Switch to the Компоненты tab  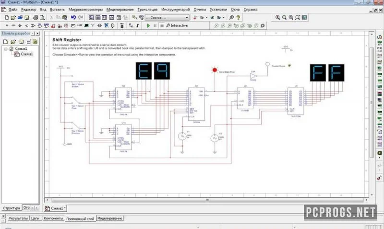pos(53,218)
